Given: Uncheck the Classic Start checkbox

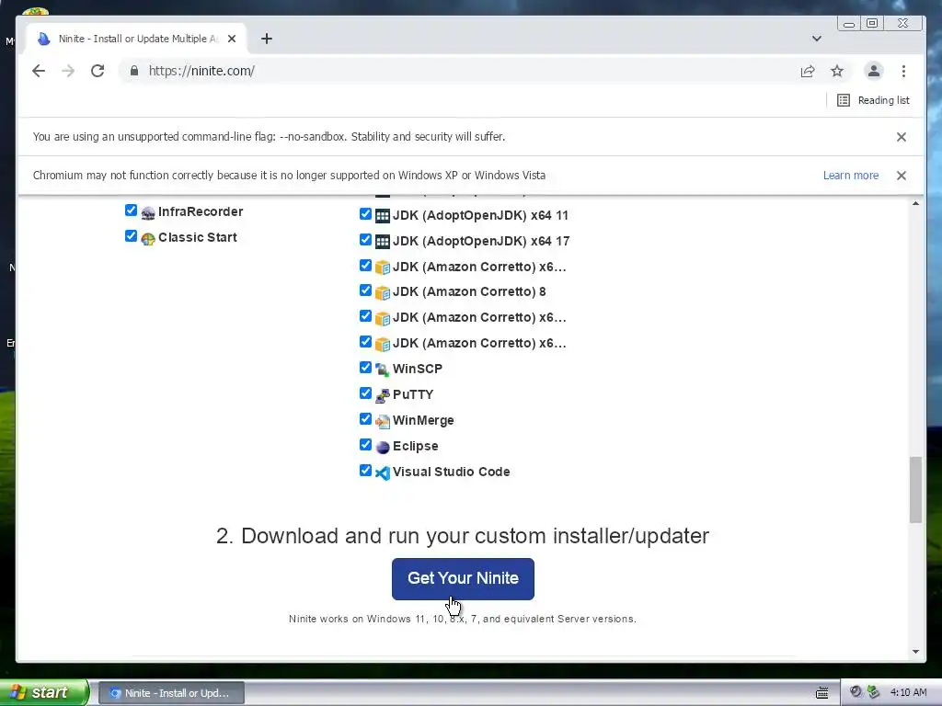Looking at the screenshot, I should pyautogui.click(x=131, y=236).
